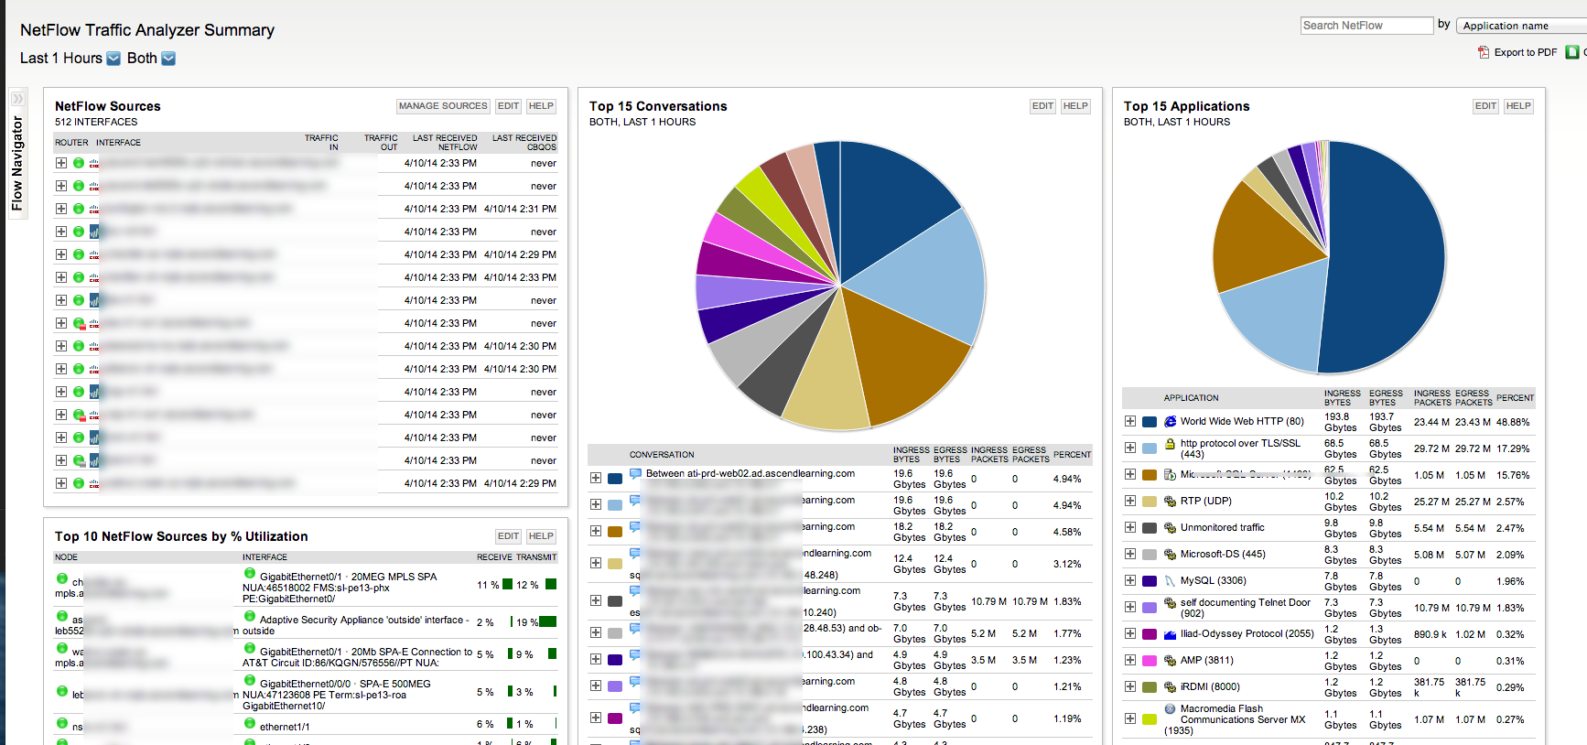The width and height of the screenshot is (1587, 745).
Task: Click Edit in Top 10 NetFlow Sources panel
Action: [x=509, y=536]
